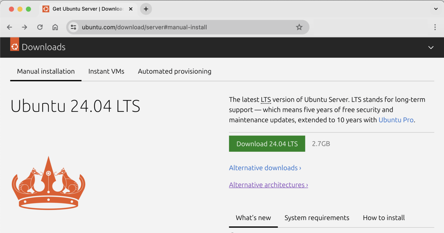Image resolution: width=444 pixels, height=233 pixels.
Task: Click the back navigation arrow
Action: [9, 27]
